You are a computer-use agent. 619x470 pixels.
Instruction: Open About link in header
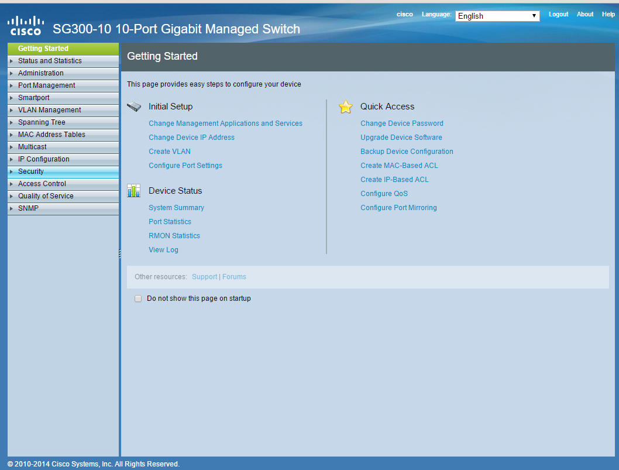tap(585, 14)
